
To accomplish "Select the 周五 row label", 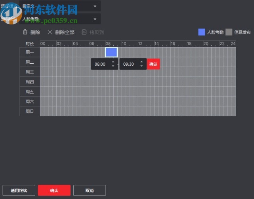I will (x=30, y=91).
